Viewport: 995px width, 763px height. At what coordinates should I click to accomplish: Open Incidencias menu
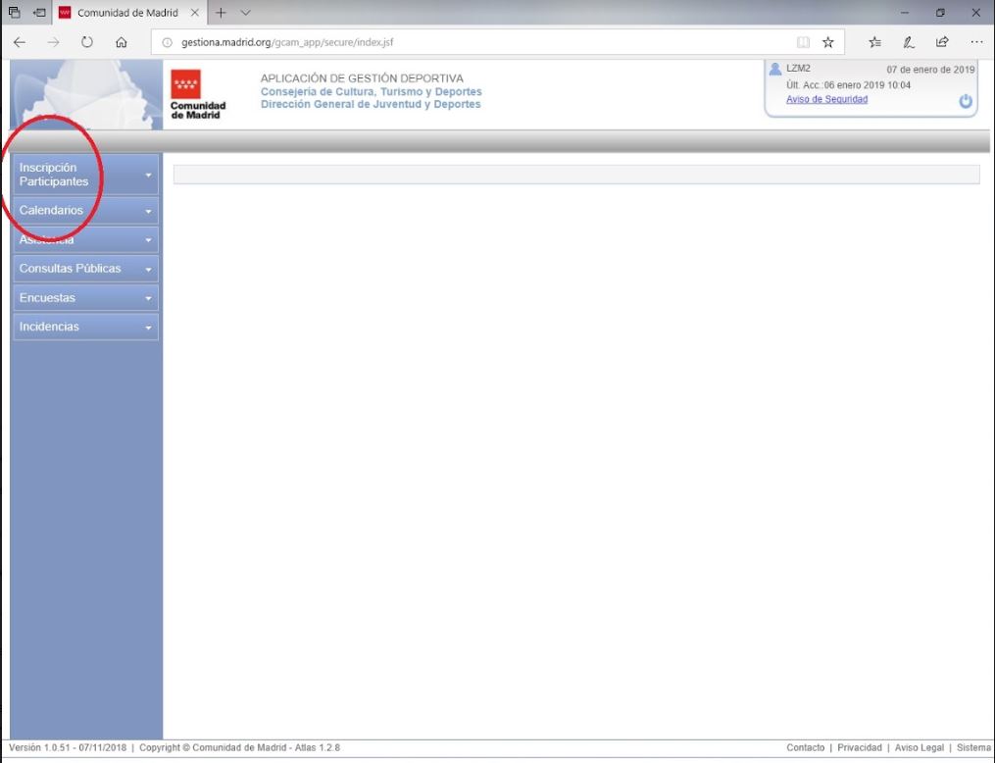coord(85,327)
